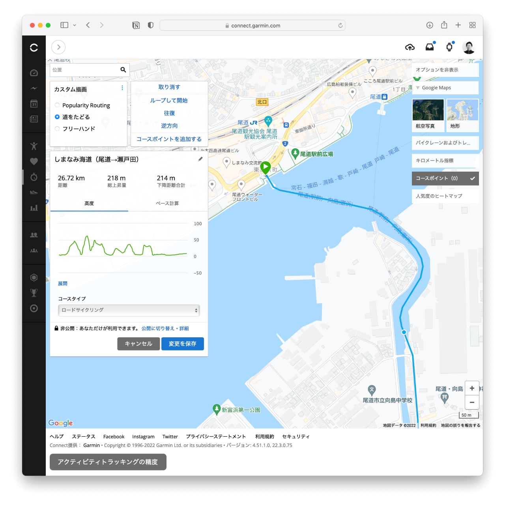Click the 変更を保存 button

[x=182, y=344]
